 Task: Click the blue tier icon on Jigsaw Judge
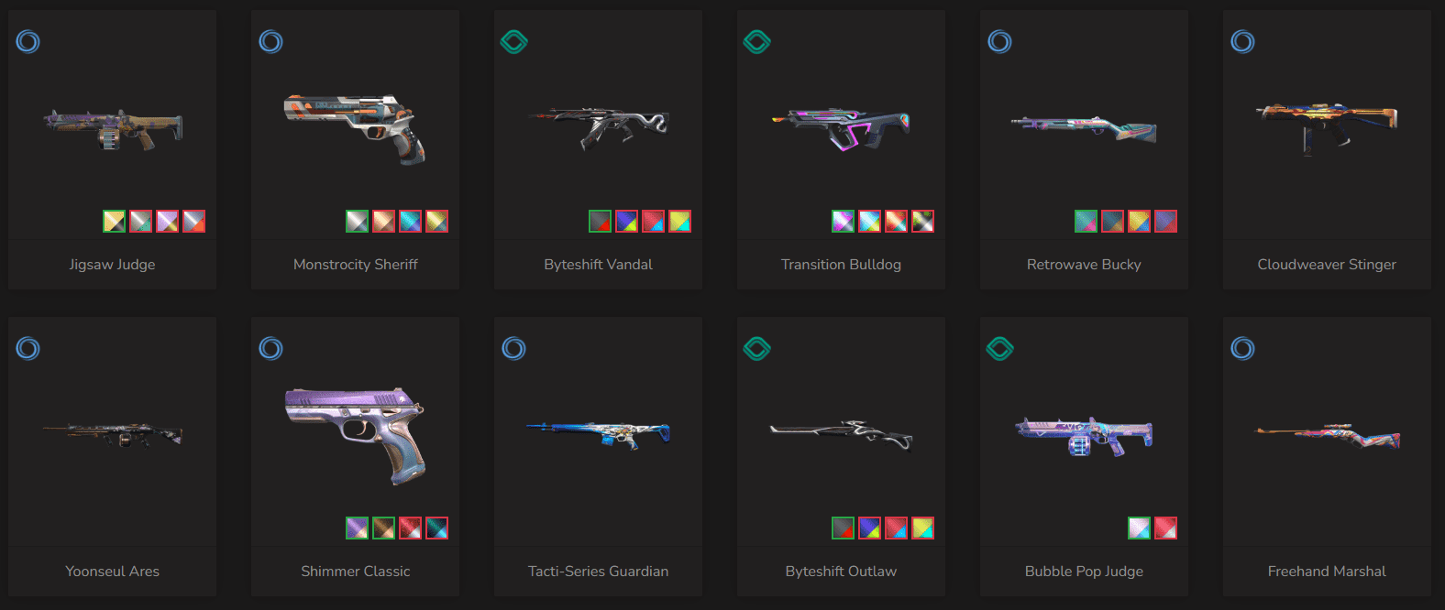click(28, 41)
